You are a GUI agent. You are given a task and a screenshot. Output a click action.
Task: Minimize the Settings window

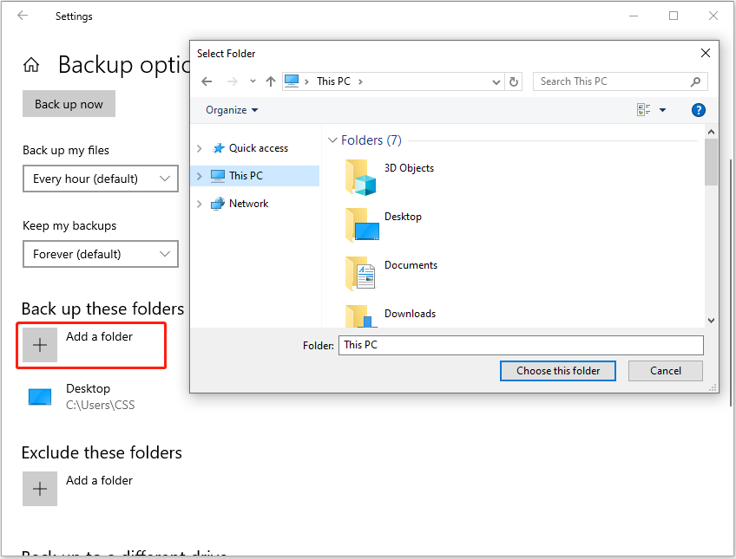(634, 16)
